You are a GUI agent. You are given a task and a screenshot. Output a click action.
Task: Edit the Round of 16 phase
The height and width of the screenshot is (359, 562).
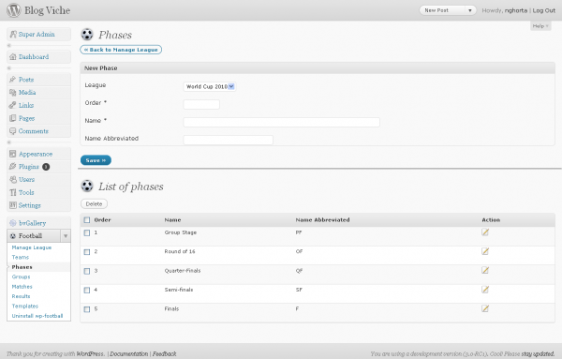[485, 251]
